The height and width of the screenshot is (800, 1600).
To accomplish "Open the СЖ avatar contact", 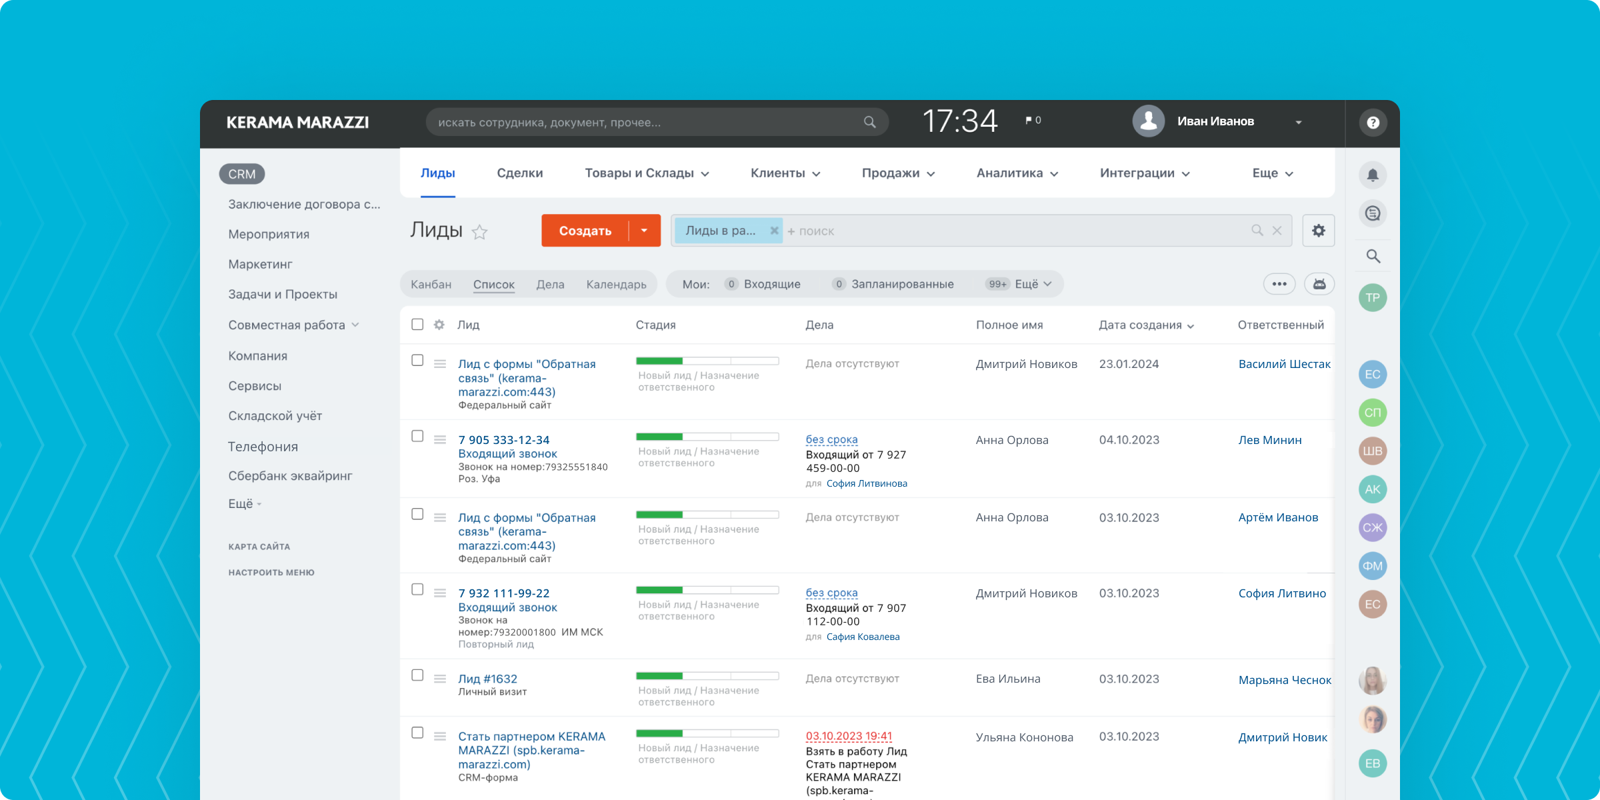I will pyautogui.click(x=1373, y=527).
